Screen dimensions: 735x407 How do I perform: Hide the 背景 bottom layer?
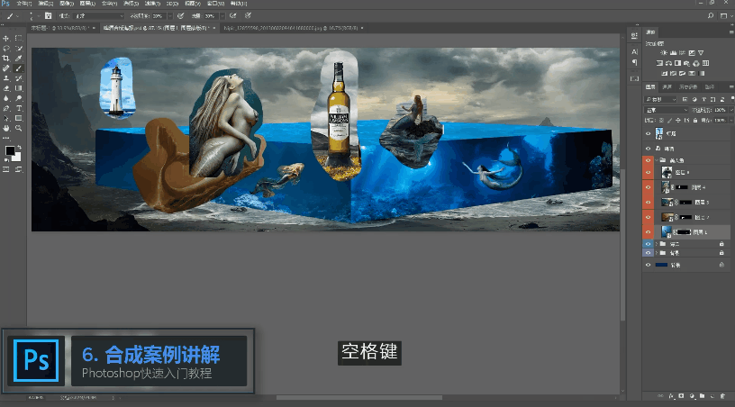click(x=648, y=265)
